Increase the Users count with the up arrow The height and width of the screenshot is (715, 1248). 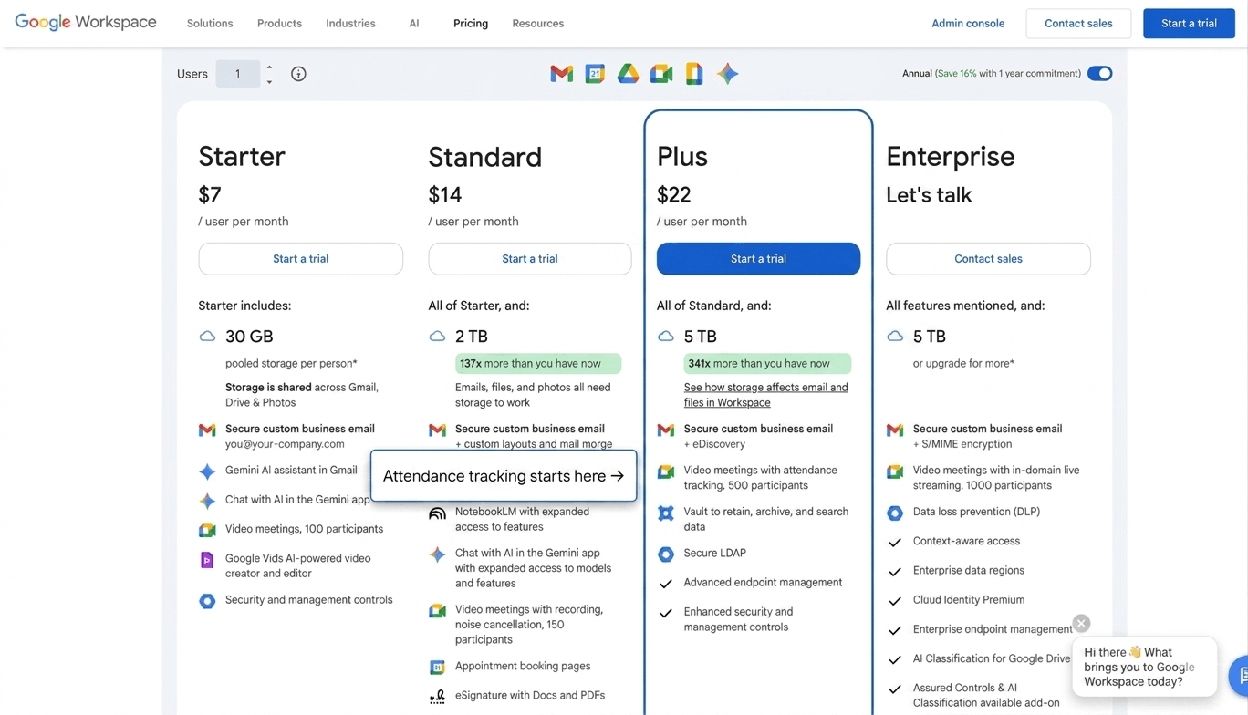click(269, 67)
